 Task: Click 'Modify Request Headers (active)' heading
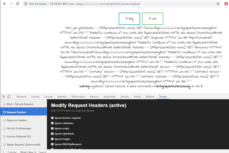pyautogui.click(x=88, y=105)
